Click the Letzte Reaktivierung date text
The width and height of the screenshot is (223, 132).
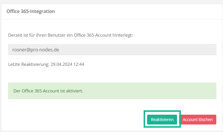46,64
